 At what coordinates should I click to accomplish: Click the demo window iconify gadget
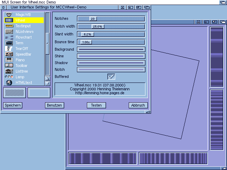[x=198, y=22]
